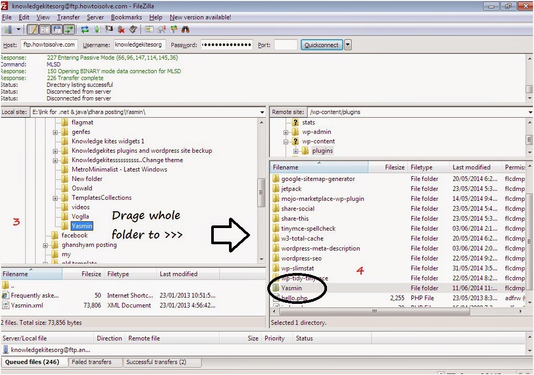Search remote files binoculars icon
The image size is (534, 375).
[186, 30]
